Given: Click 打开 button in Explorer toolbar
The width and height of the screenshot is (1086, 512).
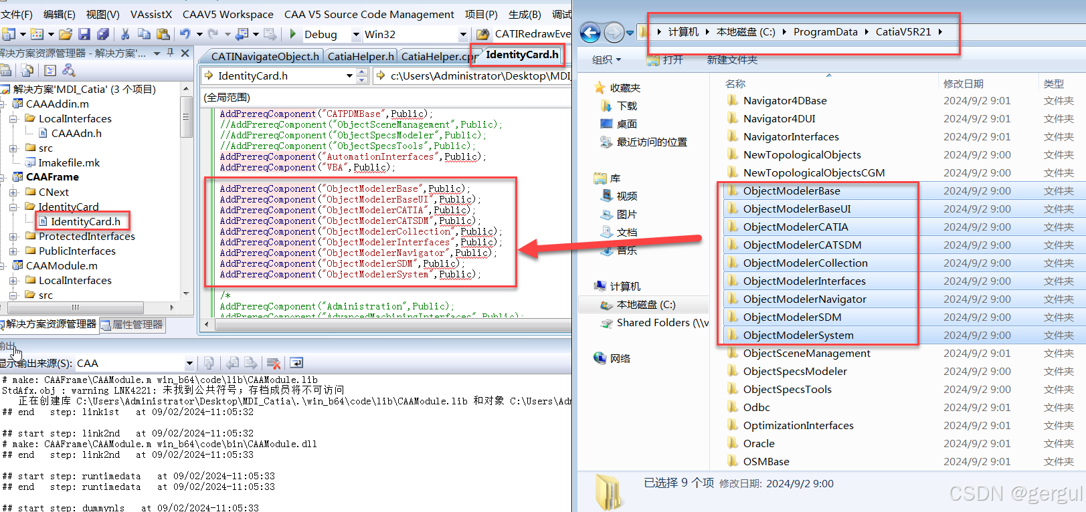Looking at the screenshot, I should pos(665,59).
